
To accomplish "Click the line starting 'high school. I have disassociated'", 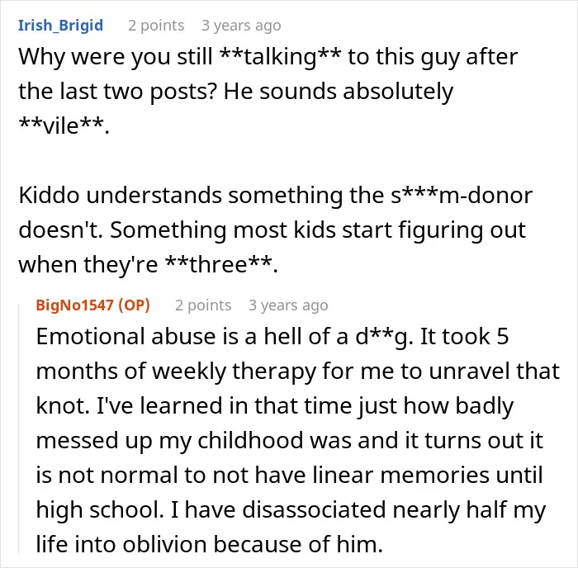I will point(291,509).
